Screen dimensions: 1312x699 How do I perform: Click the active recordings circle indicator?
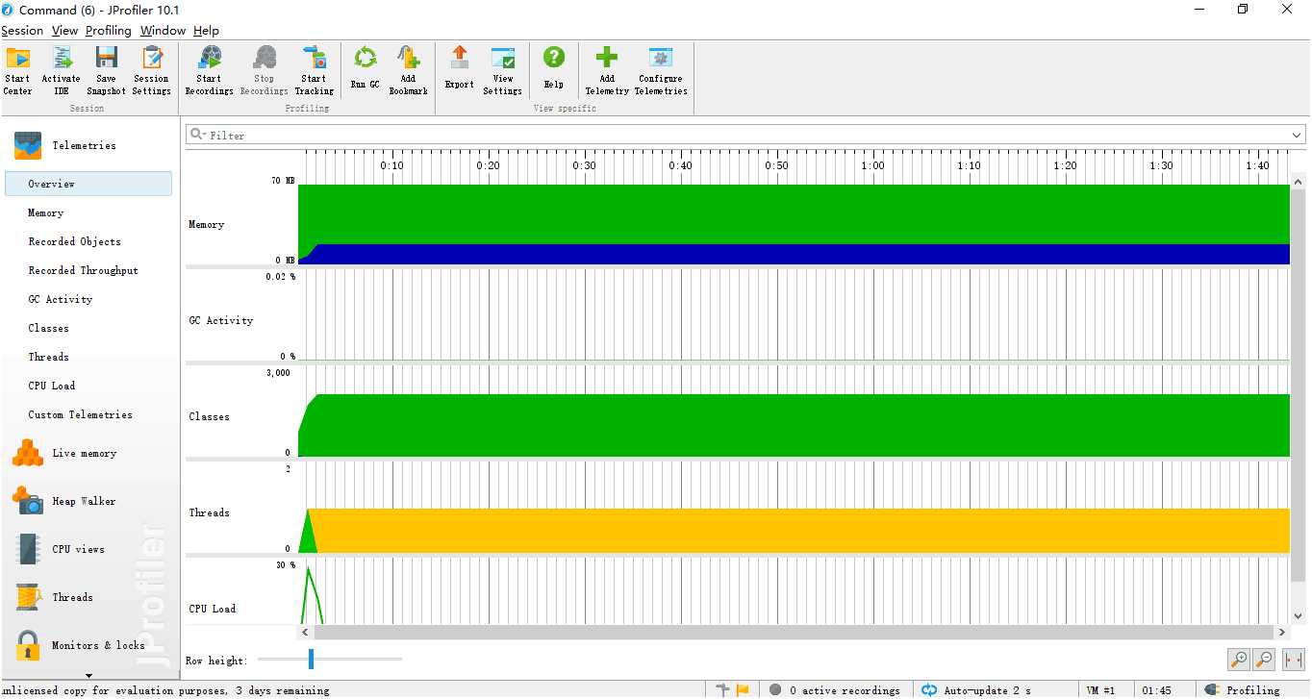pyautogui.click(x=775, y=689)
